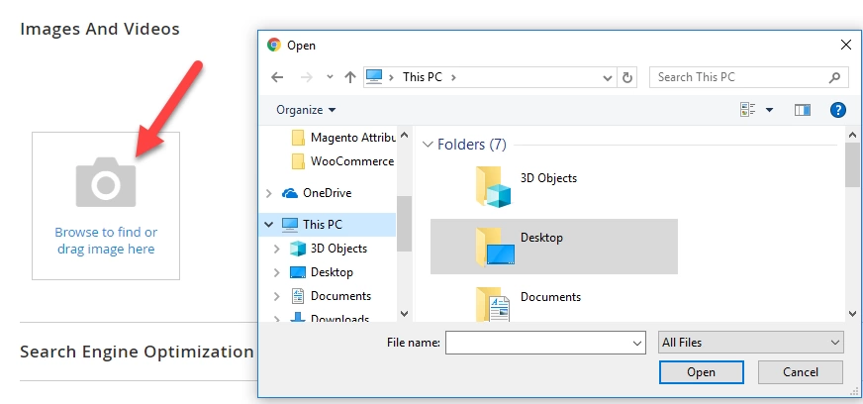Select the WooCommerce folder in sidebar
The image size is (863, 404).
[343, 161]
